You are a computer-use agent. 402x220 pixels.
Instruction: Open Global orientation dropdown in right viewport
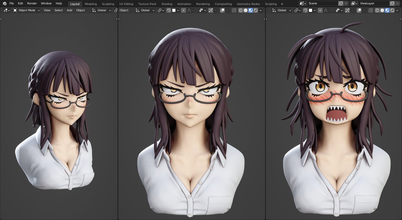(x=282, y=10)
